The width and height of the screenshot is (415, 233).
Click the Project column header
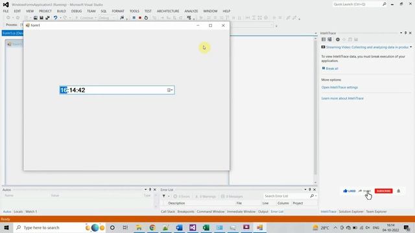click(298, 203)
